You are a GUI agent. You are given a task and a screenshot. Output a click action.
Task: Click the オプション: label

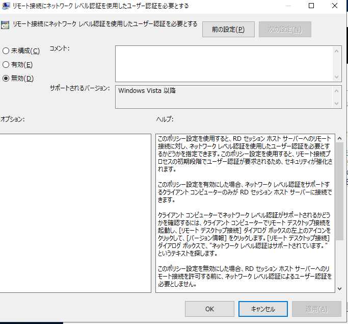(x=12, y=119)
